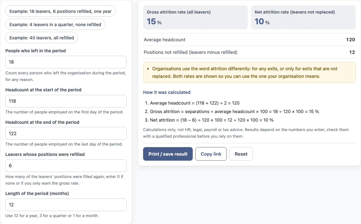The width and height of the screenshot is (361, 224).
Task: Reset the calculator
Action: pos(241,154)
